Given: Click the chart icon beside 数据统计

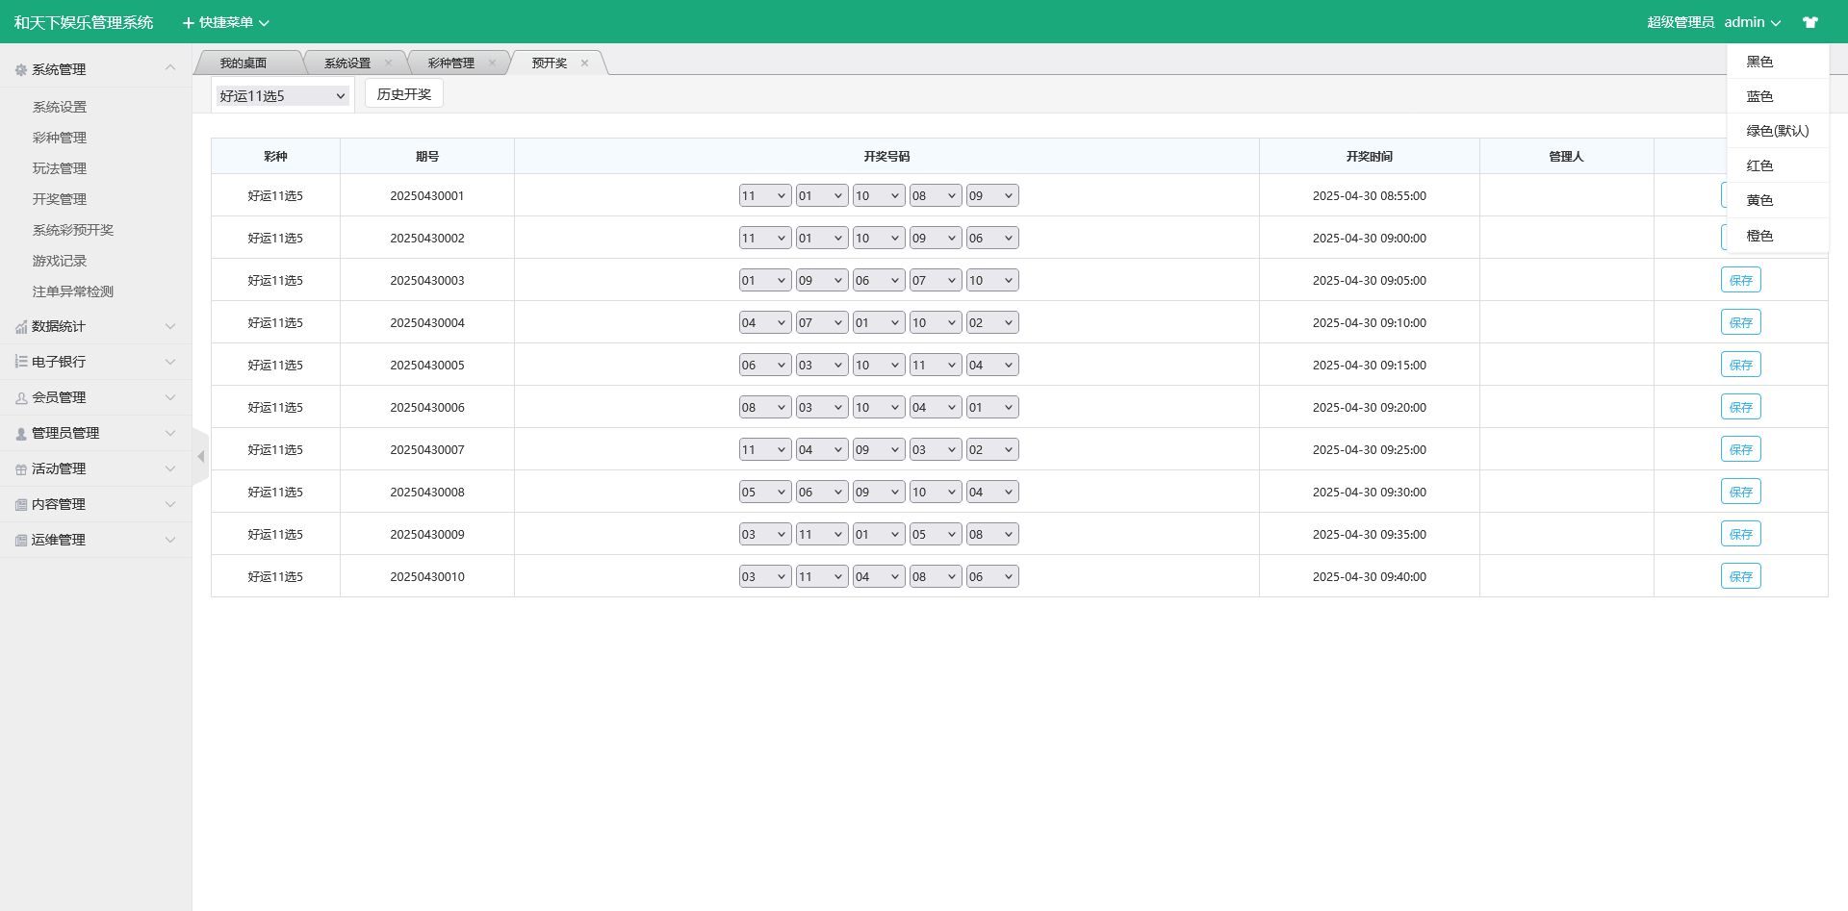Looking at the screenshot, I should click(21, 327).
